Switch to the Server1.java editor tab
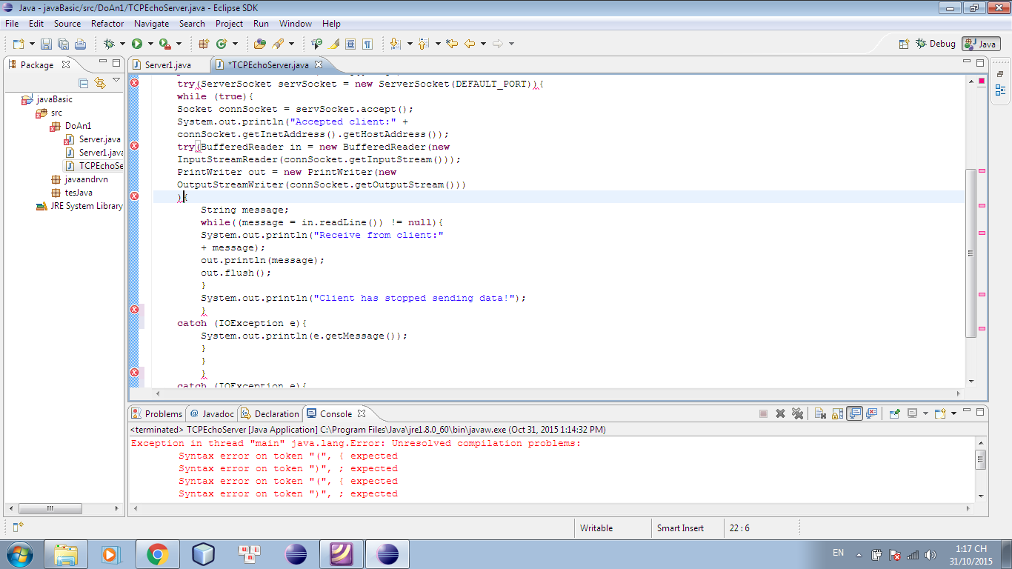The image size is (1012, 569). [167, 65]
